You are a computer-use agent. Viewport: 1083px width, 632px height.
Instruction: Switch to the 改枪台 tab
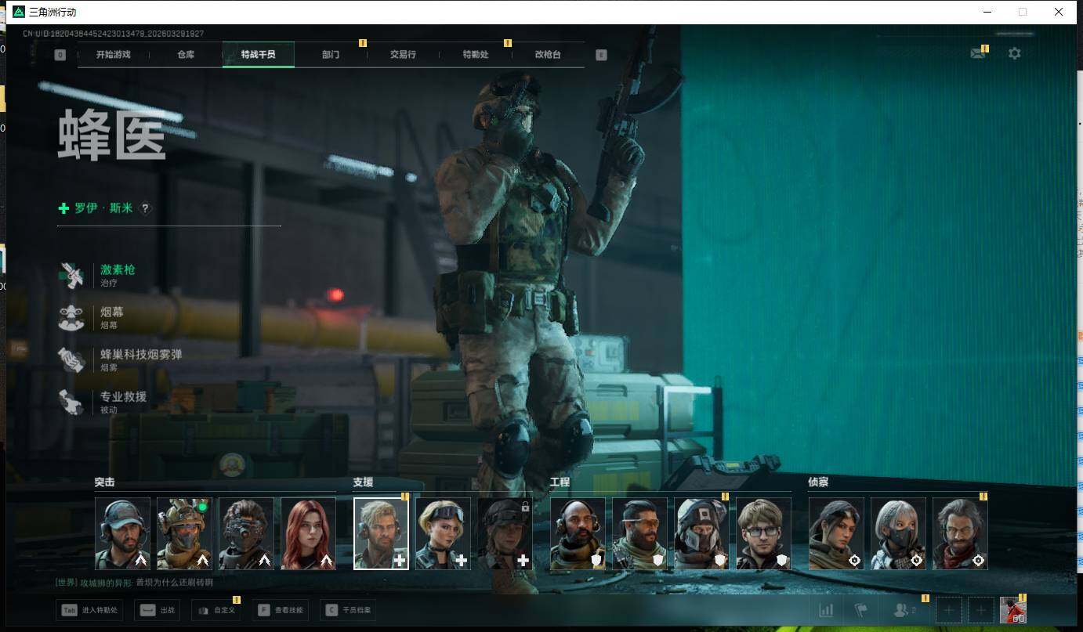coord(548,55)
